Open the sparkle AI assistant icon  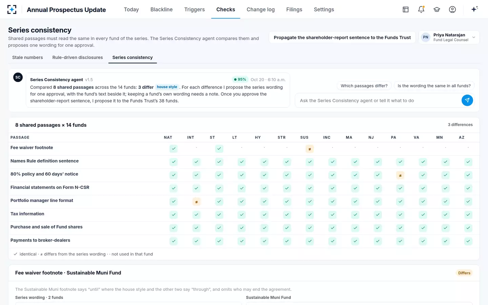point(474,9)
